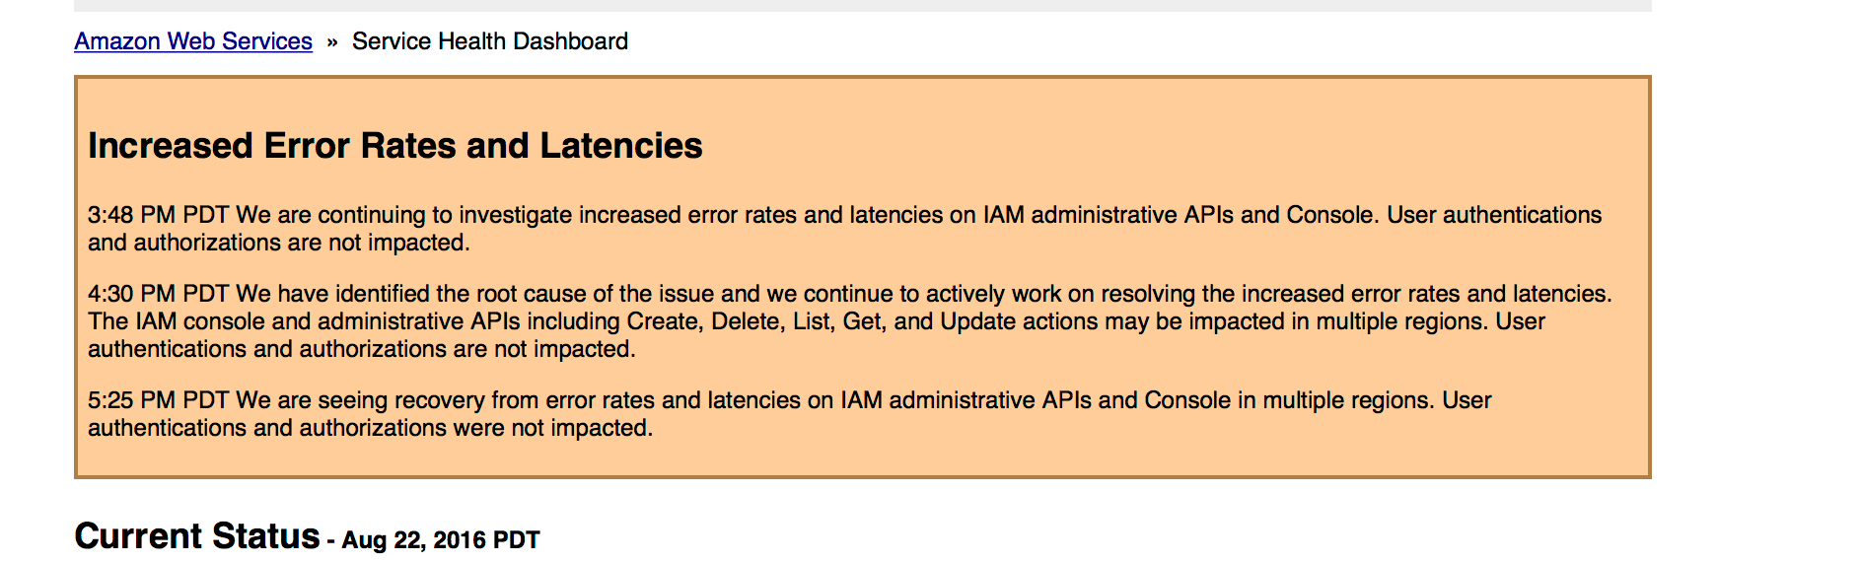The width and height of the screenshot is (1860, 562).
Task: Click the 3:48 PM PDT timestamp
Action: point(158,215)
